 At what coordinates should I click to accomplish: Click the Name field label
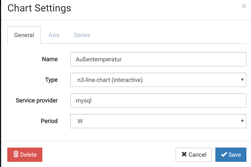50,59
